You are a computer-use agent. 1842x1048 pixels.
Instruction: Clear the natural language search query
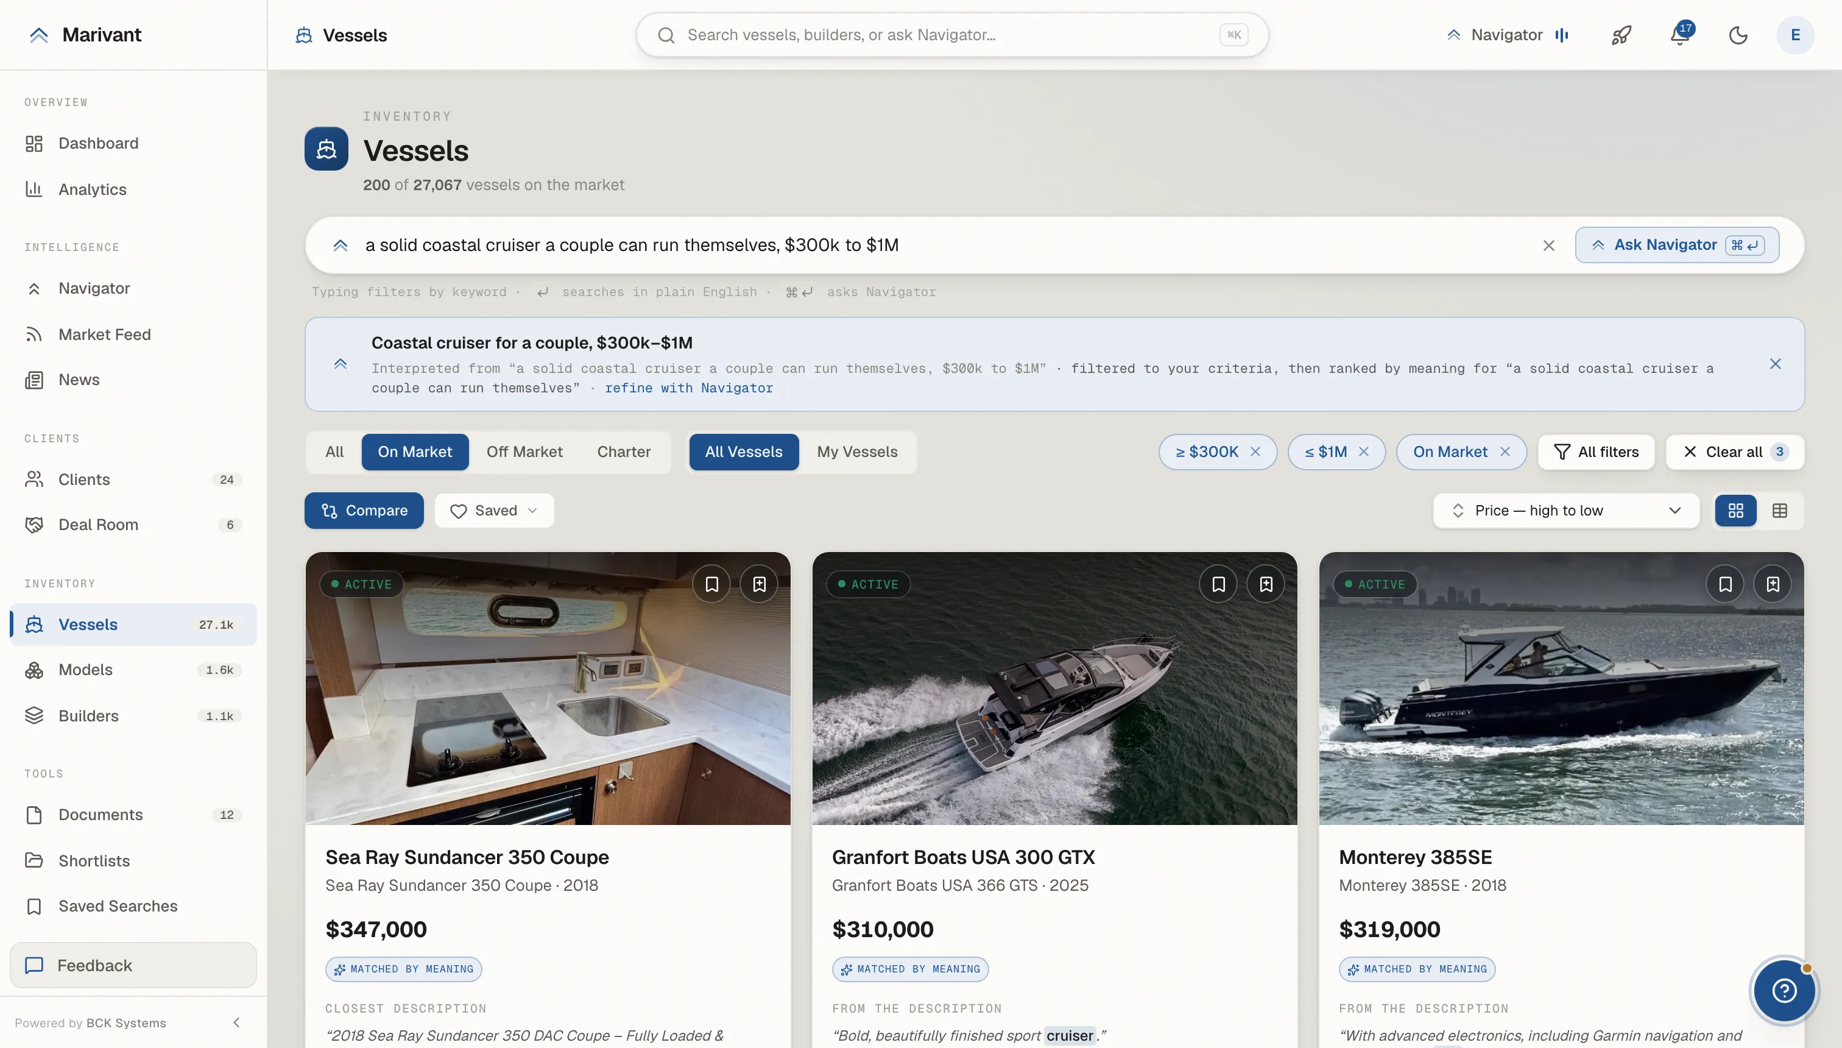[x=1548, y=246]
